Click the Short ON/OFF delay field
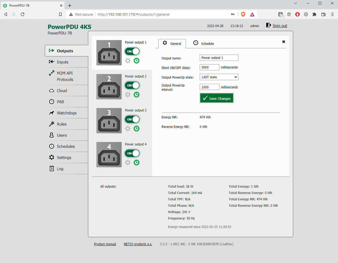Viewport: 338px width, 263px height. click(x=210, y=67)
